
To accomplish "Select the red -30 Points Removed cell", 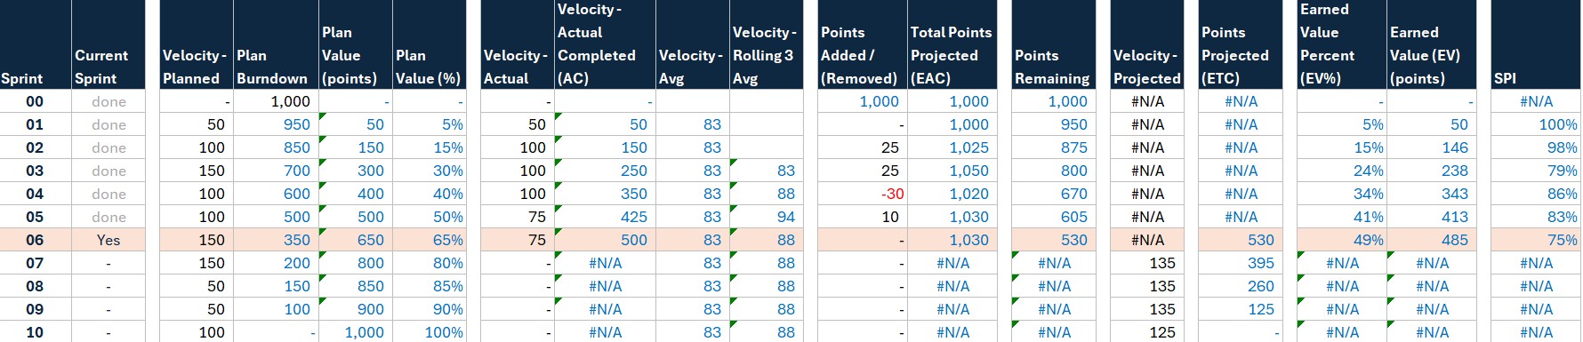I will 862,194.
